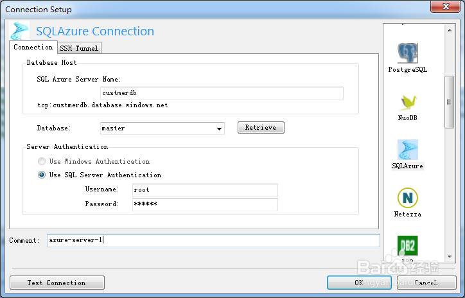This screenshot has height=298, width=465.
Task: Open the SSH Tunnel tab
Action: tap(79, 48)
